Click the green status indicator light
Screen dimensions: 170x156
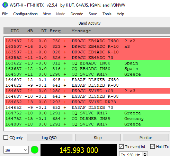[35, 150]
